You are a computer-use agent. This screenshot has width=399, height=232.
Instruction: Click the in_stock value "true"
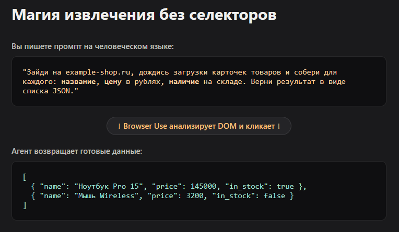(x=285, y=186)
